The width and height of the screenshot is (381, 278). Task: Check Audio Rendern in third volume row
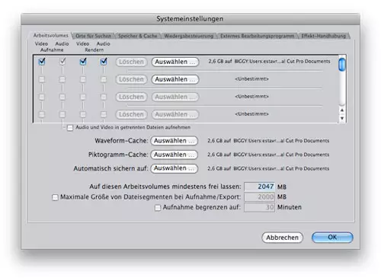click(x=104, y=97)
